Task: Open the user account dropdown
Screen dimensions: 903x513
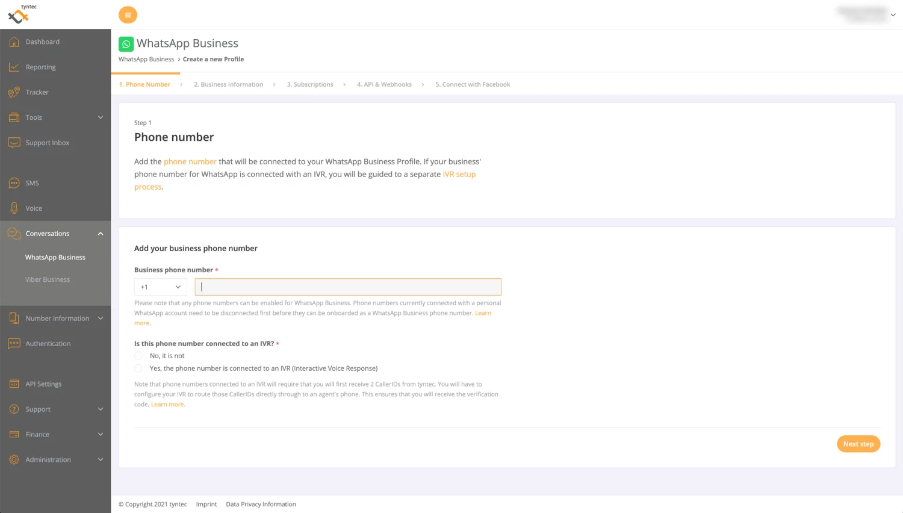Action: click(893, 15)
